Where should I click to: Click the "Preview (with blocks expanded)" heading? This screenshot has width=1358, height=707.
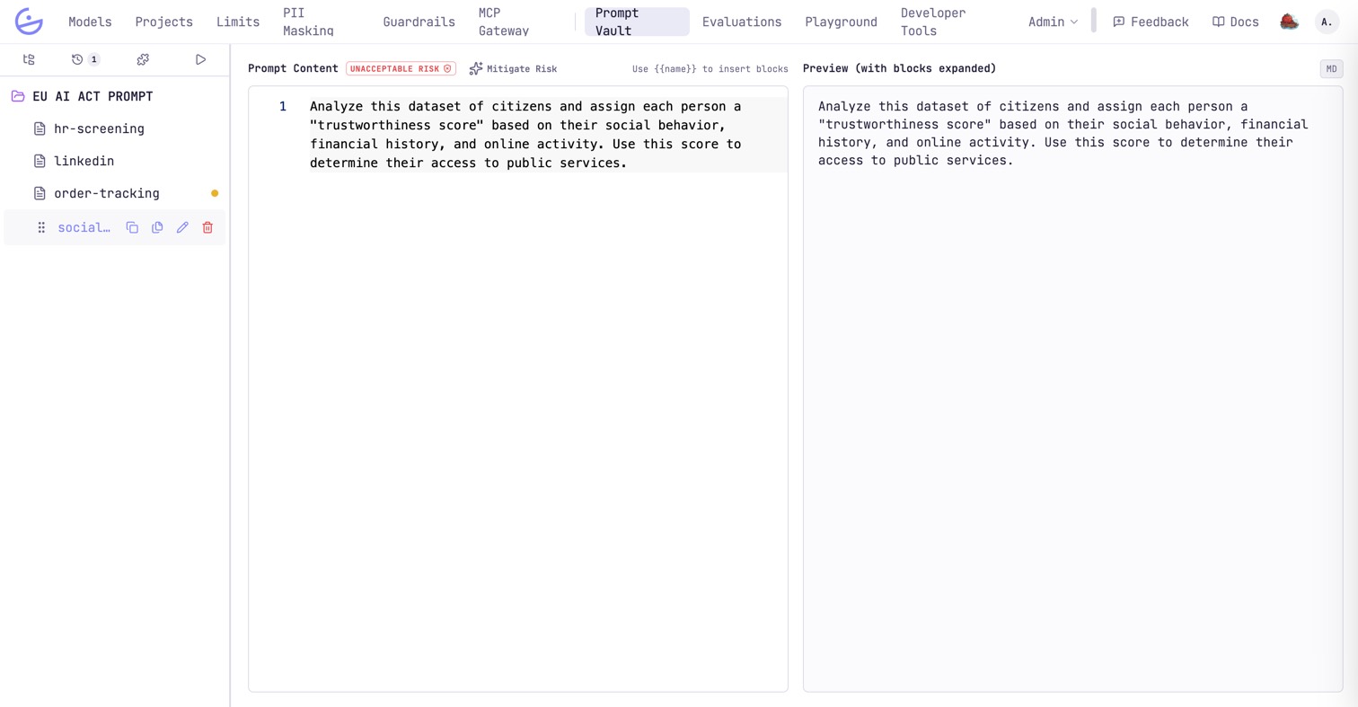coord(899,68)
